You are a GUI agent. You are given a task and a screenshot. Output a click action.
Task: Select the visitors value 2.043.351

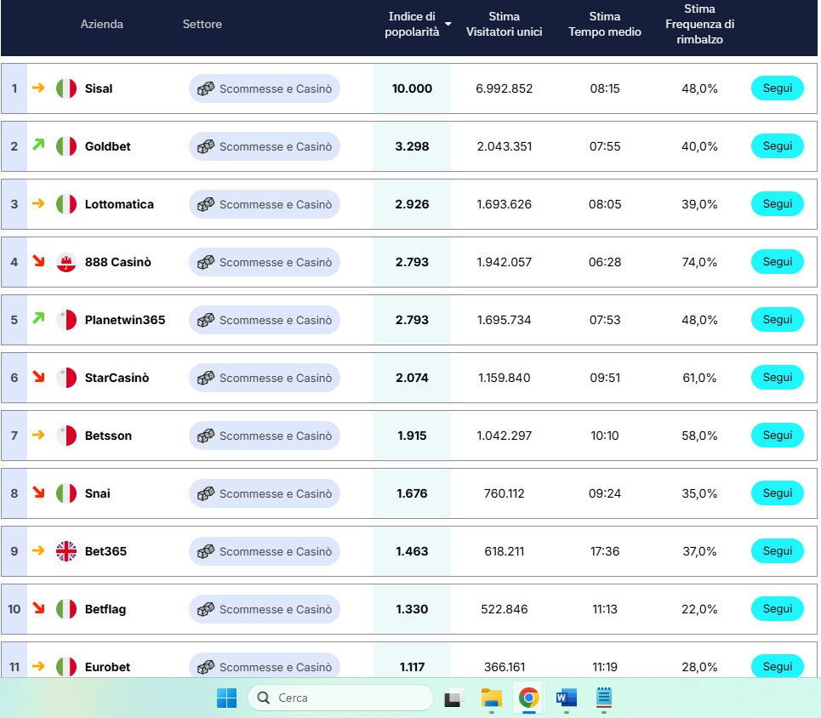coord(505,146)
